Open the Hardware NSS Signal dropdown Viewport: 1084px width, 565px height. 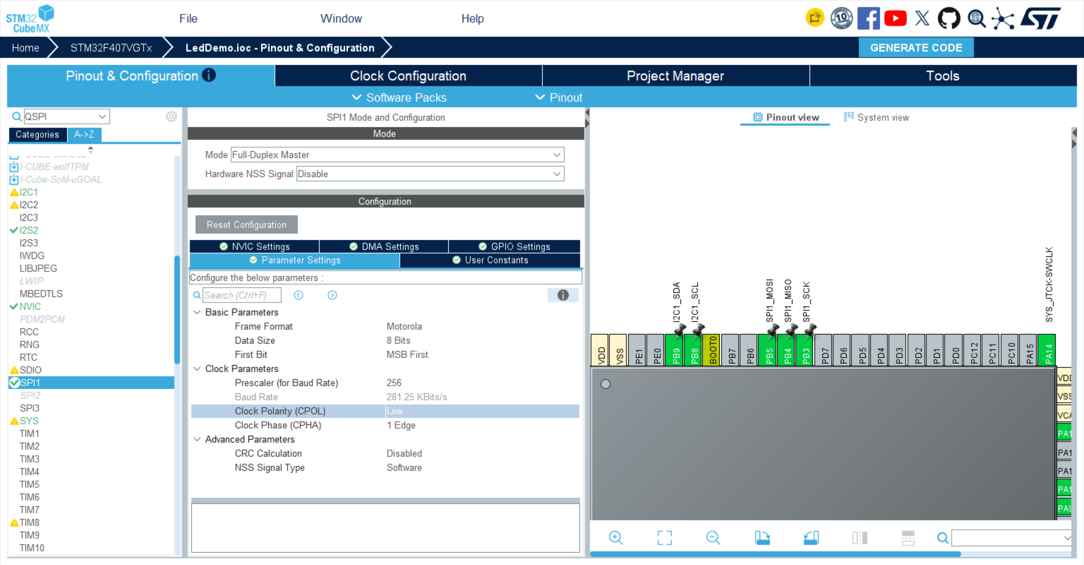click(x=430, y=174)
